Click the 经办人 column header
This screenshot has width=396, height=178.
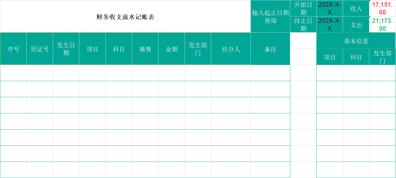(x=231, y=48)
